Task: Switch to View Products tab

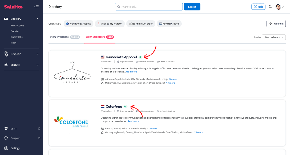Action: [x=59, y=37]
